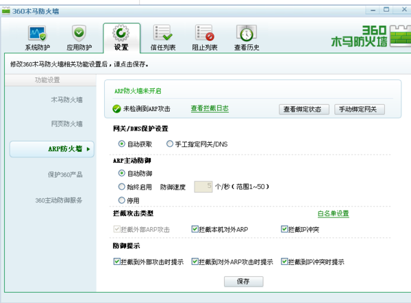The width and height of the screenshot is (411, 303).
Task: Select the 360主动防御服务 sidebar item
Action: 59,200
